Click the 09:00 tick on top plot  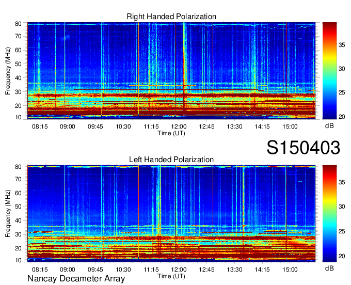pyautogui.click(x=68, y=126)
